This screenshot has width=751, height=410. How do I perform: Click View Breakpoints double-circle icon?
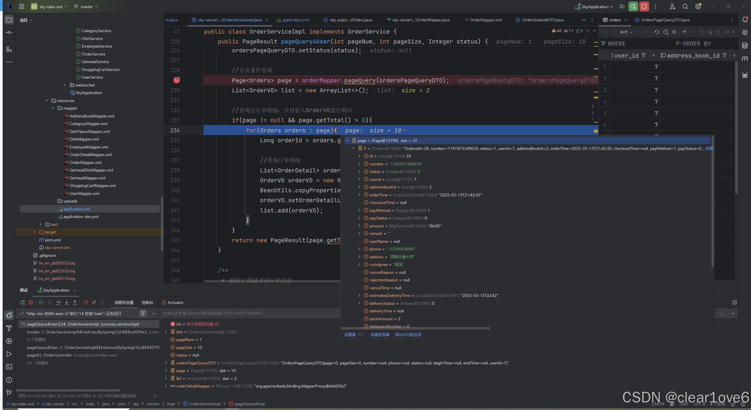click(x=85, y=302)
